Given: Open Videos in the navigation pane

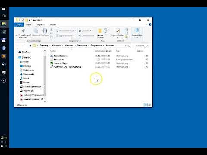Looking at the screenshot, I should pyautogui.click(x=25, y=83).
